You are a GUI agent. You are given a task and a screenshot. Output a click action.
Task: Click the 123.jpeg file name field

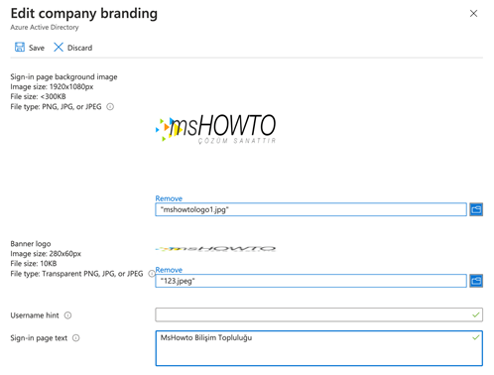[310, 281]
